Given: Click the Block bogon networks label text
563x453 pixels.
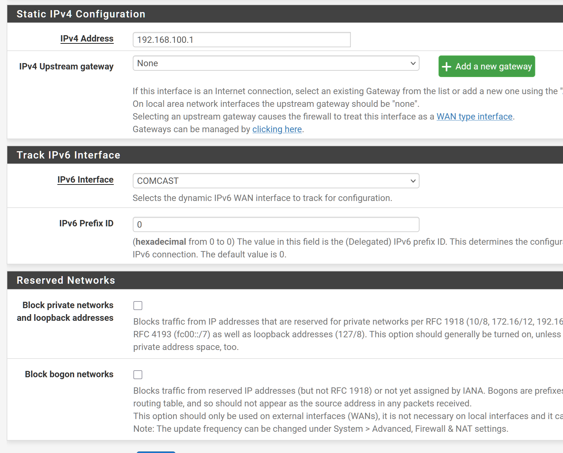Looking at the screenshot, I should point(69,374).
